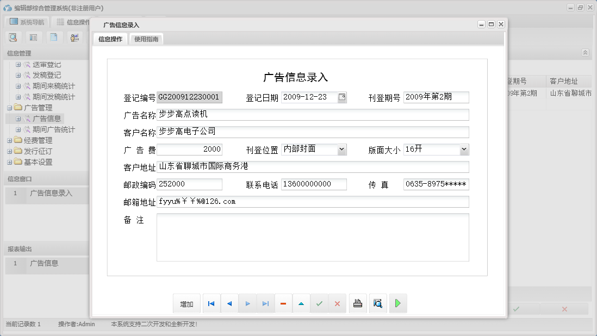Open the 登记日期 date picker
The width and height of the screenshot is (597, 336).
coord(343,97)
